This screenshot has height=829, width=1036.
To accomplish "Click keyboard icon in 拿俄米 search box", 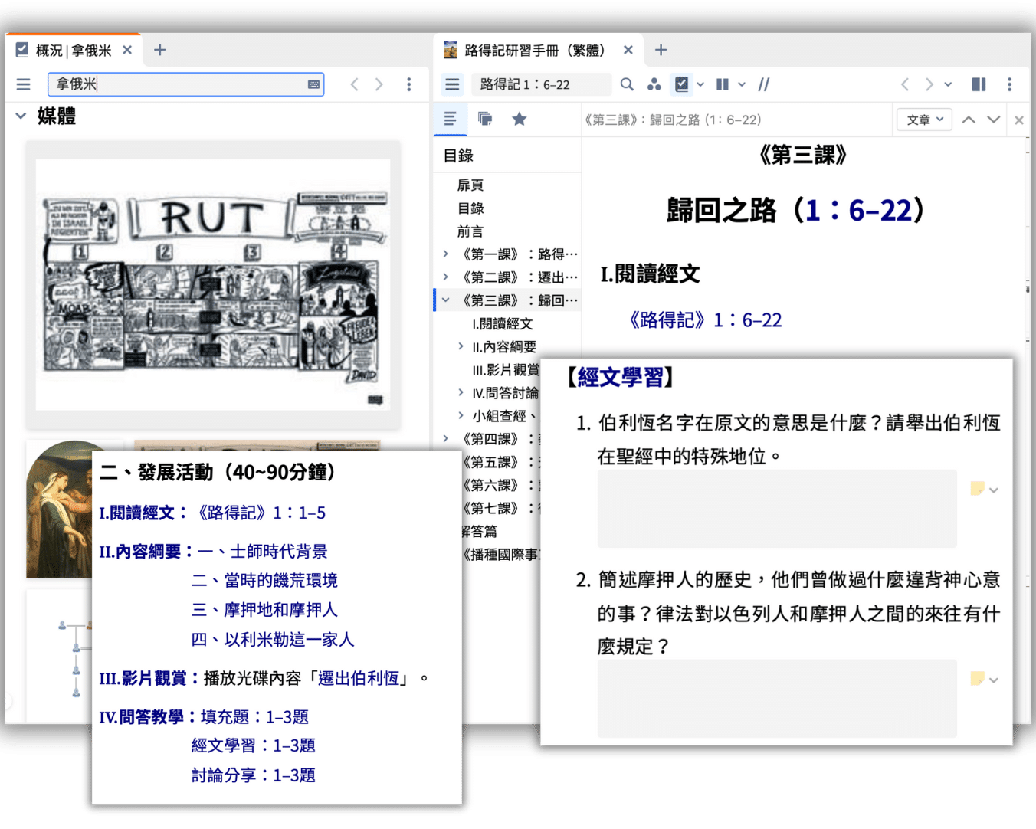I will click(313, 84).
